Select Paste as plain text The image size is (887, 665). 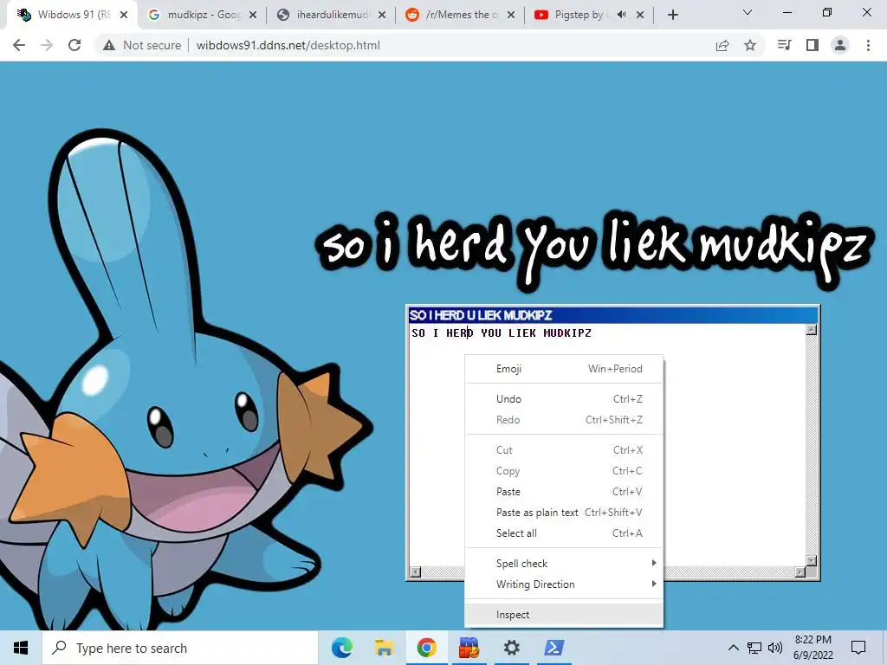coord(563,513)
